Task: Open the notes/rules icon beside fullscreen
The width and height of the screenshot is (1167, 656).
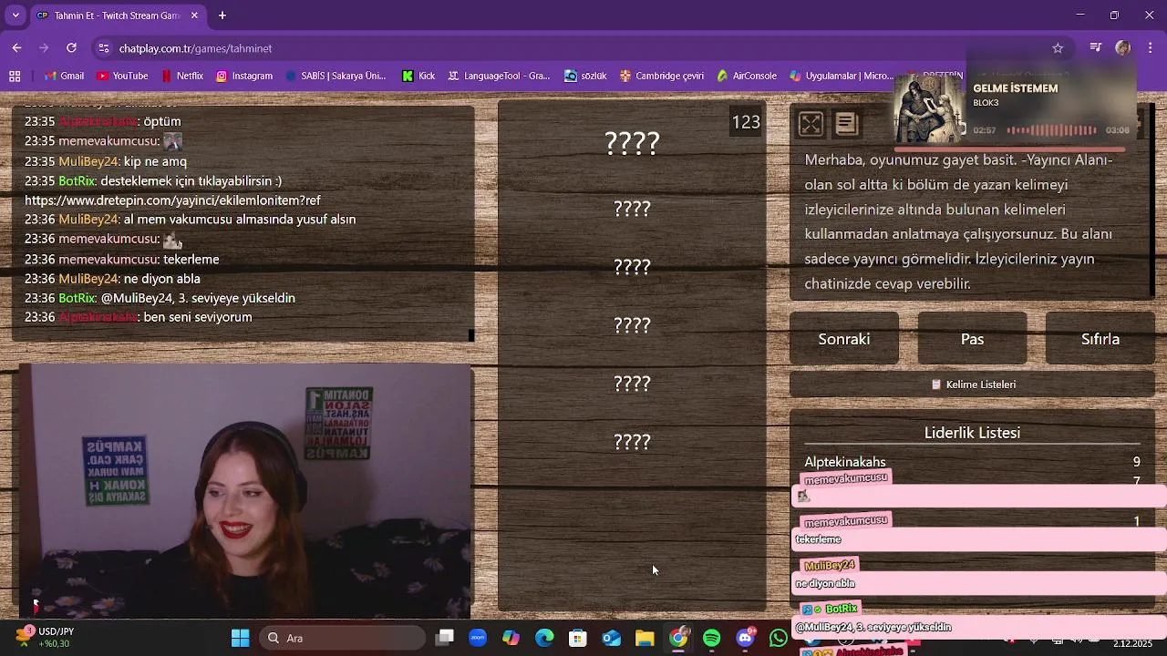Action: [846, 124]
